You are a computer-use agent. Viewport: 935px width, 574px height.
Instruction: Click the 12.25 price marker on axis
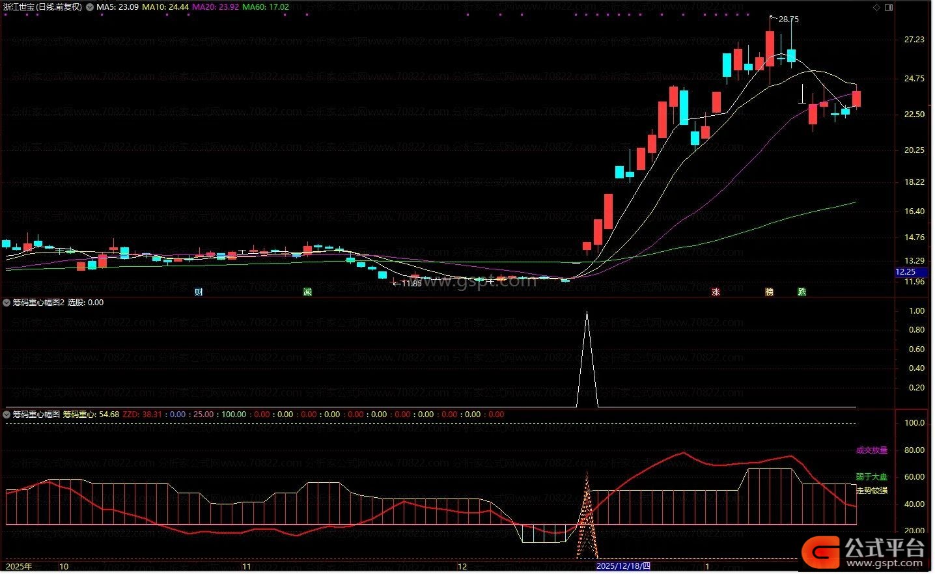coord(906,272)
